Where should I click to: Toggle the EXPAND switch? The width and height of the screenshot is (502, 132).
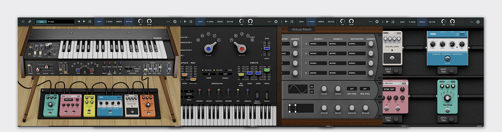[x=199, y=93]
